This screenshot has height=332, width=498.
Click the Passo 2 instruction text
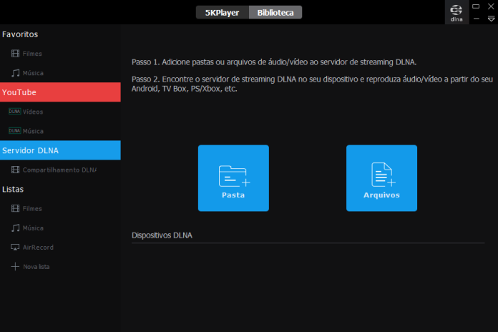312,84
